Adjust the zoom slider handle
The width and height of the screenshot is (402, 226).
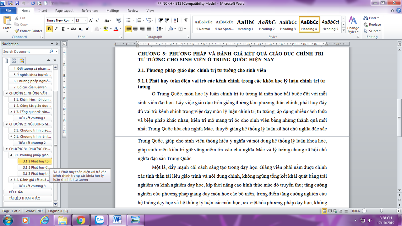[x=381, y=211]
